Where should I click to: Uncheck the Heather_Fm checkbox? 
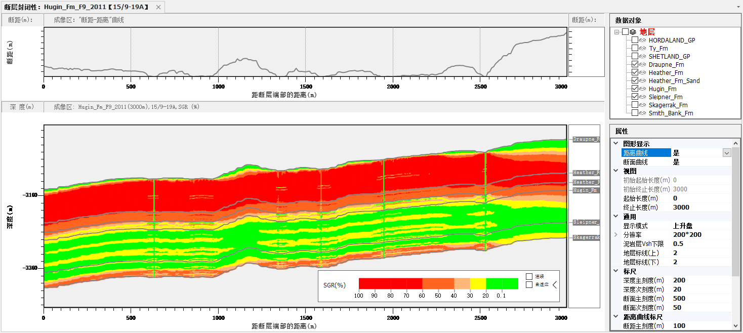click(x=635, y=72)
